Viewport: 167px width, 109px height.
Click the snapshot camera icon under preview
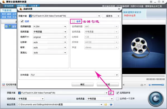pos(142,85)
